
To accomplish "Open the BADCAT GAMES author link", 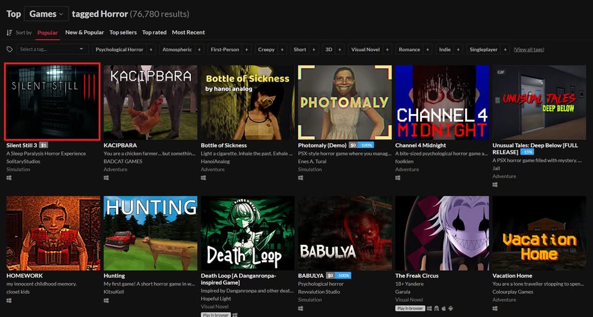I will [123, 162].
